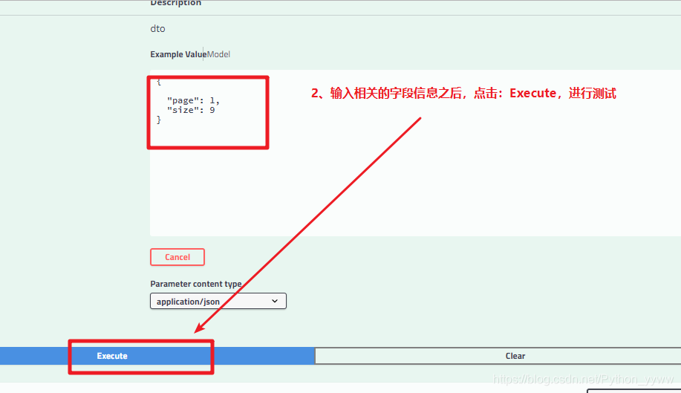
Task: Click the "page": 1 line in body
Action: (x=193, y=100)
